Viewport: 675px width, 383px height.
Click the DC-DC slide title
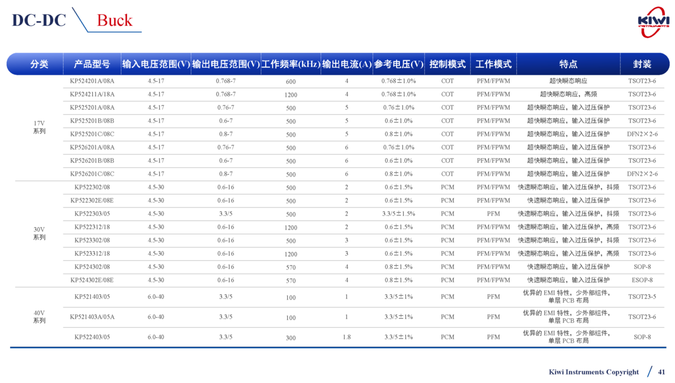point(39,20)
